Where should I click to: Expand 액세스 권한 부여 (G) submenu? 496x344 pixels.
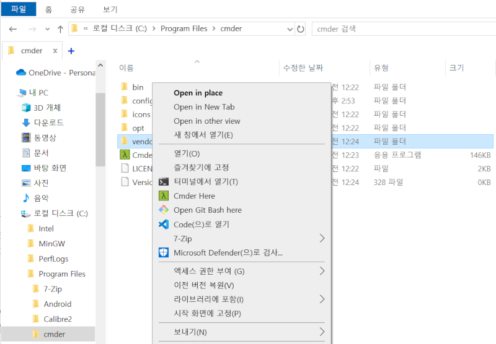(242, 271)
